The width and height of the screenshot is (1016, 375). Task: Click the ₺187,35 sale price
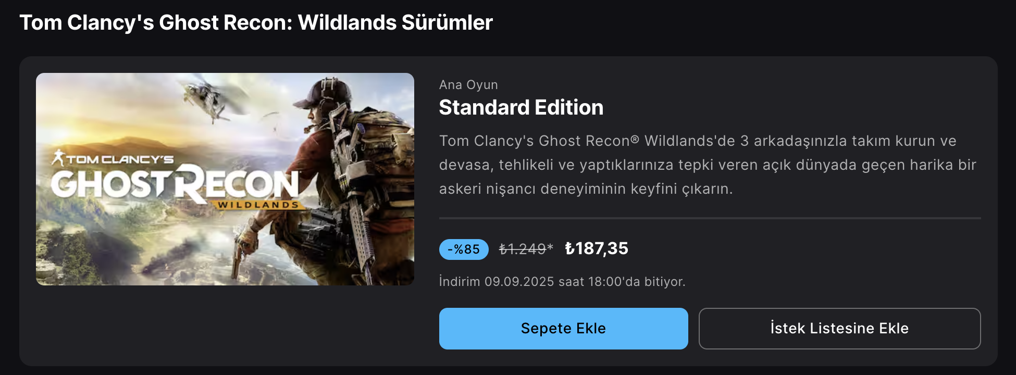597,249
